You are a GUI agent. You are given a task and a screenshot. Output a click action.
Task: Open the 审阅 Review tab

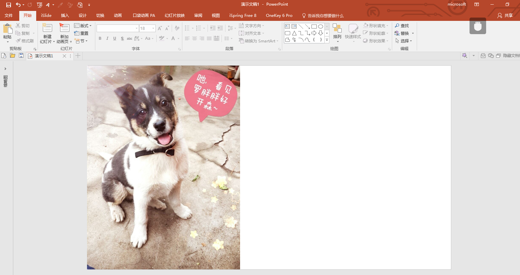tap(198, 16)
